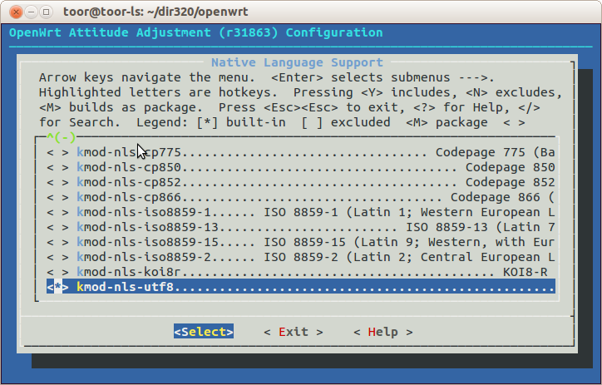Click the kmod-nls-cp850 package name
This screenshot has height=385, width=602.
coord(129,167)
